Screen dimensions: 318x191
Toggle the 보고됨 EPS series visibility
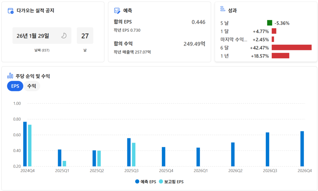(173, 182)
